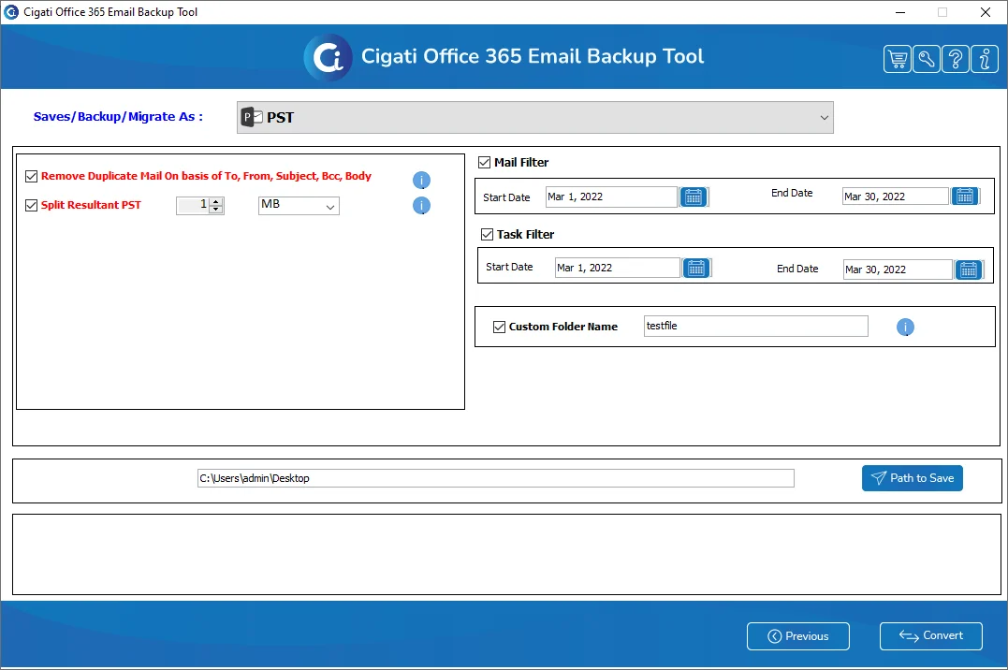The image size is (1008, 670).
Task: Uncheck Remove Duplicate Mail checkbox
Action: pos(31,176)
